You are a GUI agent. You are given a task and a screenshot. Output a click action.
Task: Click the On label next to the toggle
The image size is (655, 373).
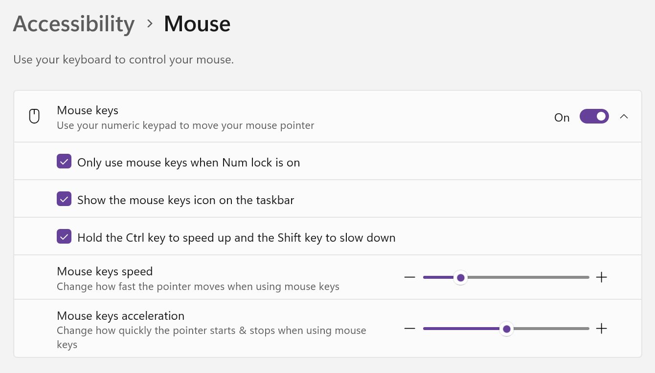[x=562, y=117]
